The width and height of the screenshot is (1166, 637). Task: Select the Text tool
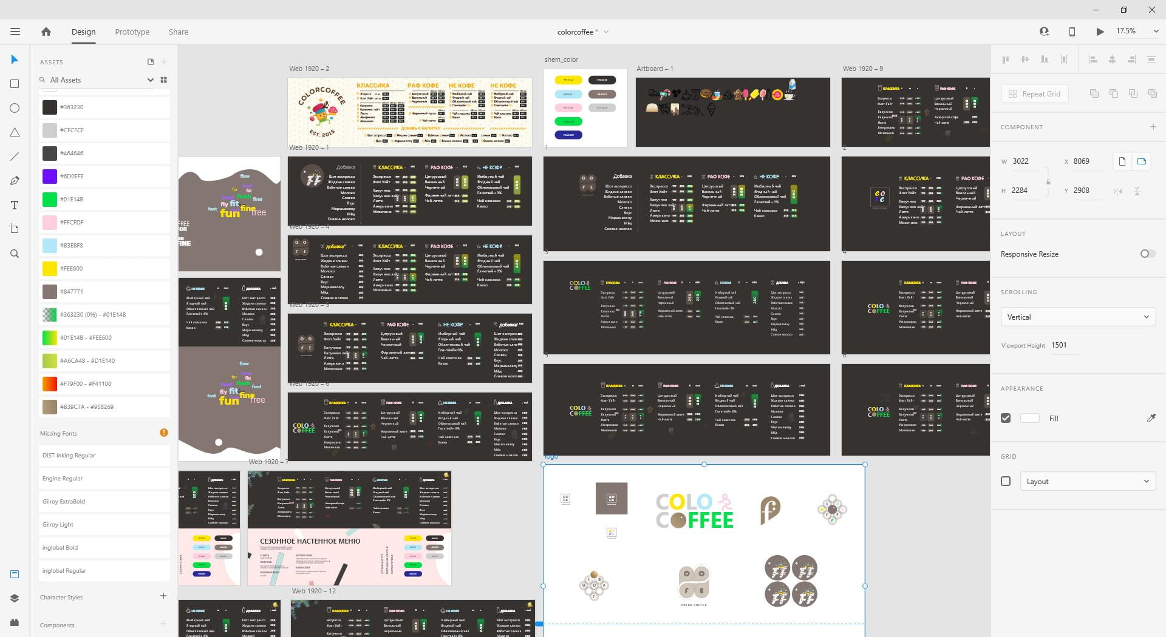pos(15,205)
